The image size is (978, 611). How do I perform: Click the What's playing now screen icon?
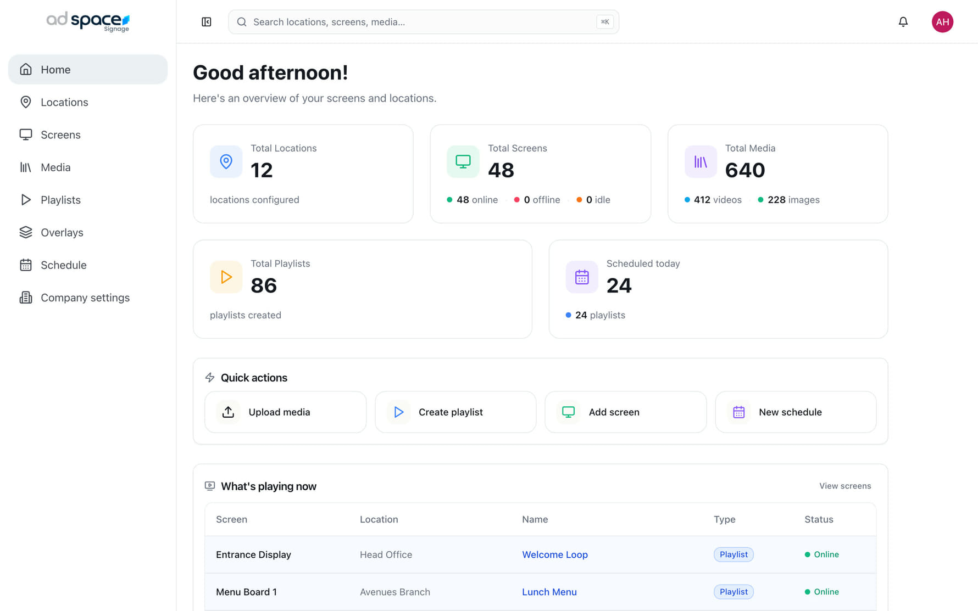point(209,486)
